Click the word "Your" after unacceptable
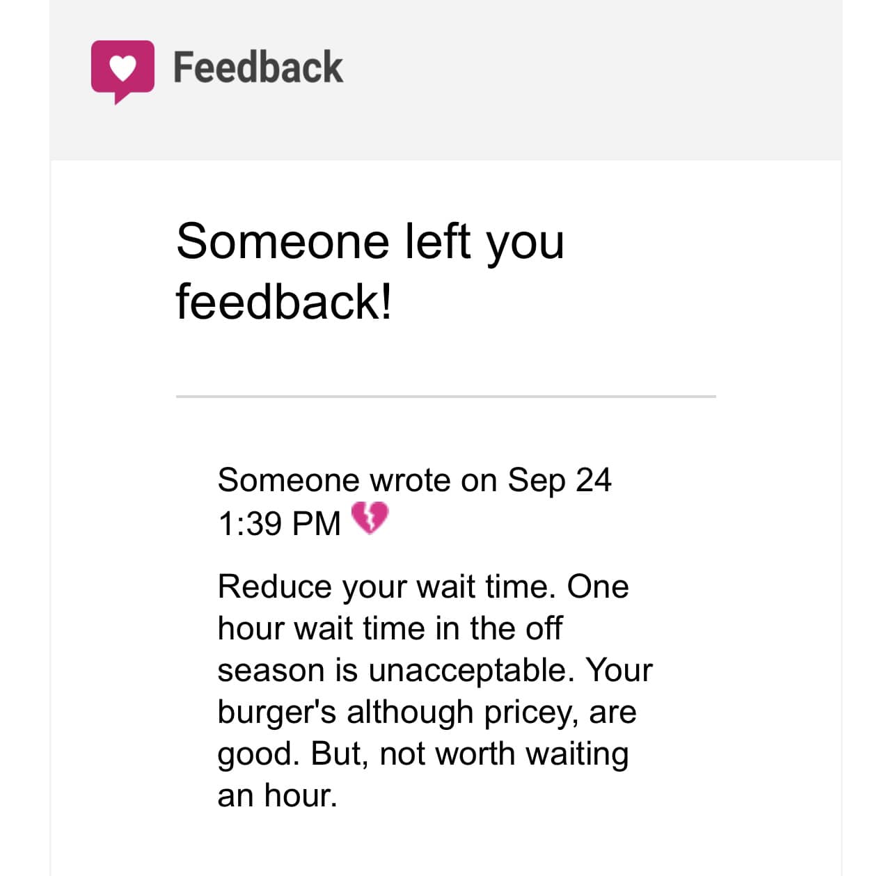This screenshot has height=876, width=893. (x=619, y=670)
